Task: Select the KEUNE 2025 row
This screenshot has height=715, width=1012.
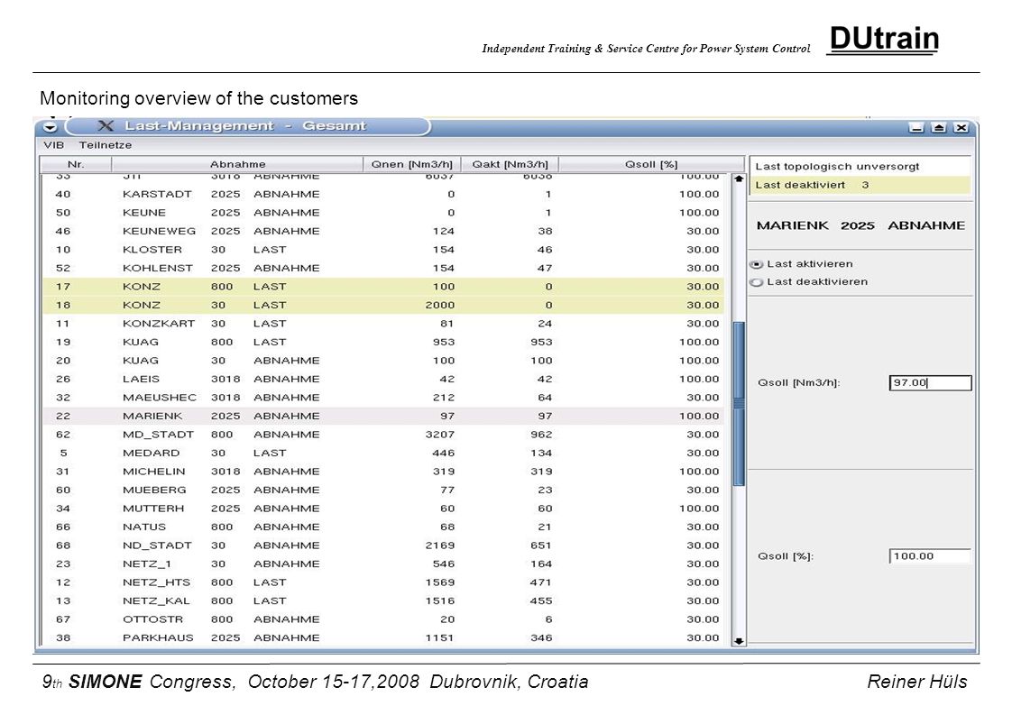Action: (383, 213)
